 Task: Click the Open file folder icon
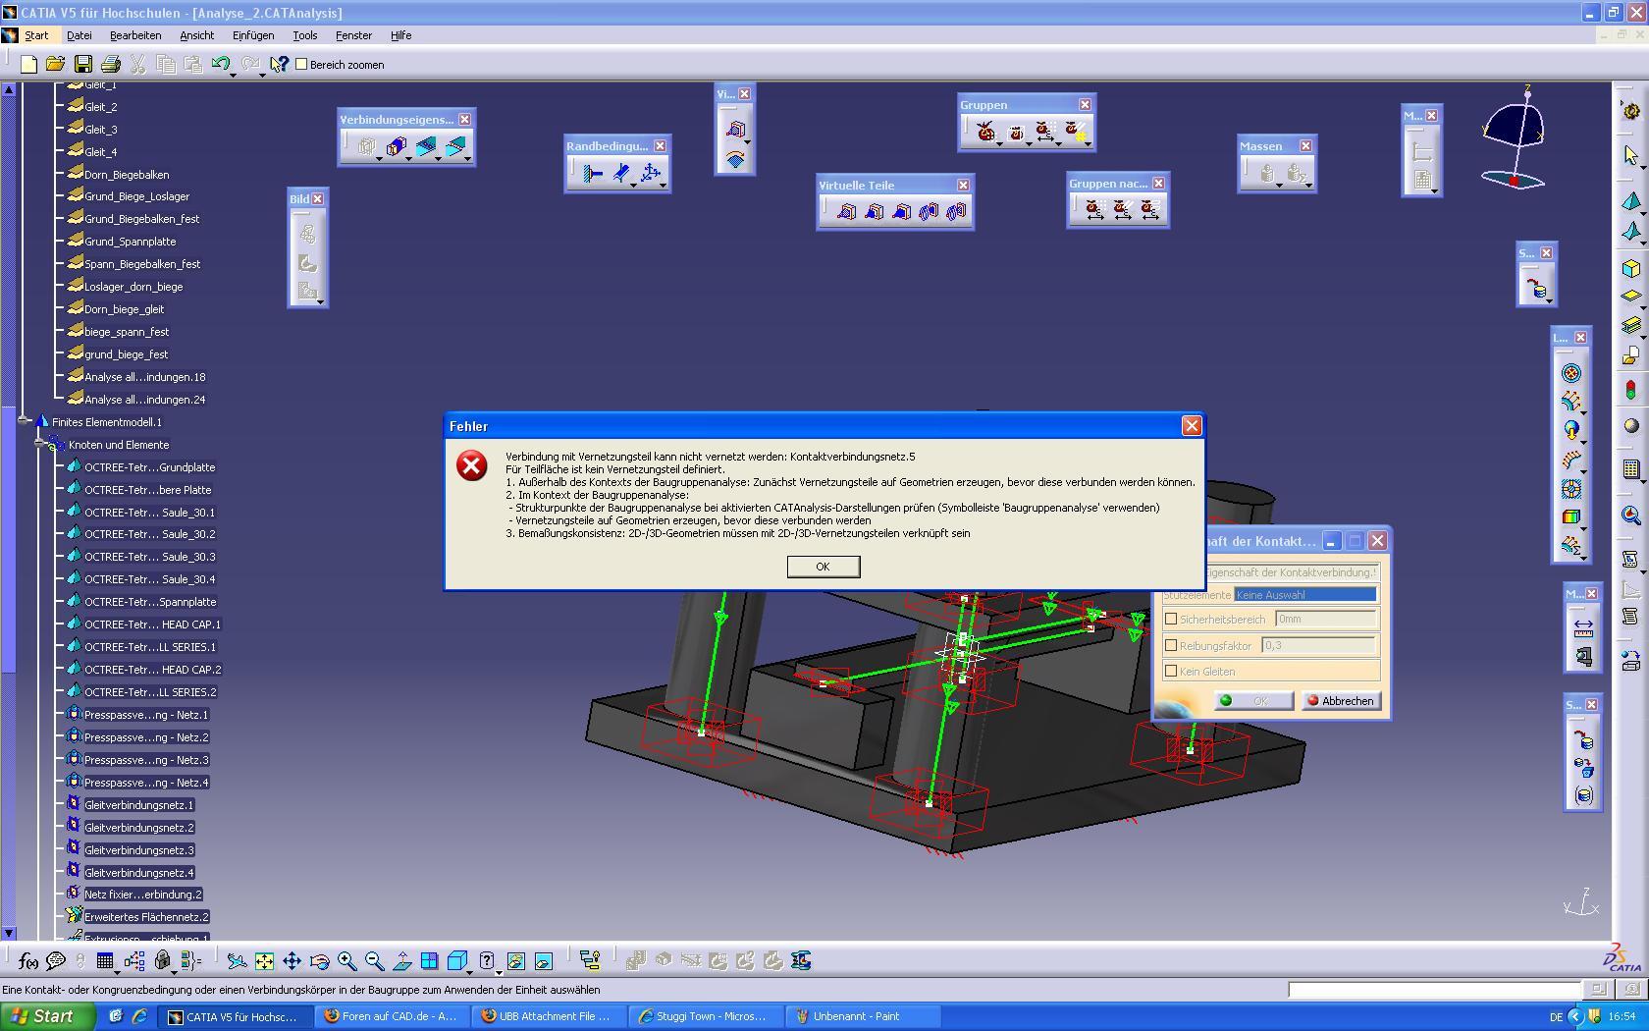point(55,65)
